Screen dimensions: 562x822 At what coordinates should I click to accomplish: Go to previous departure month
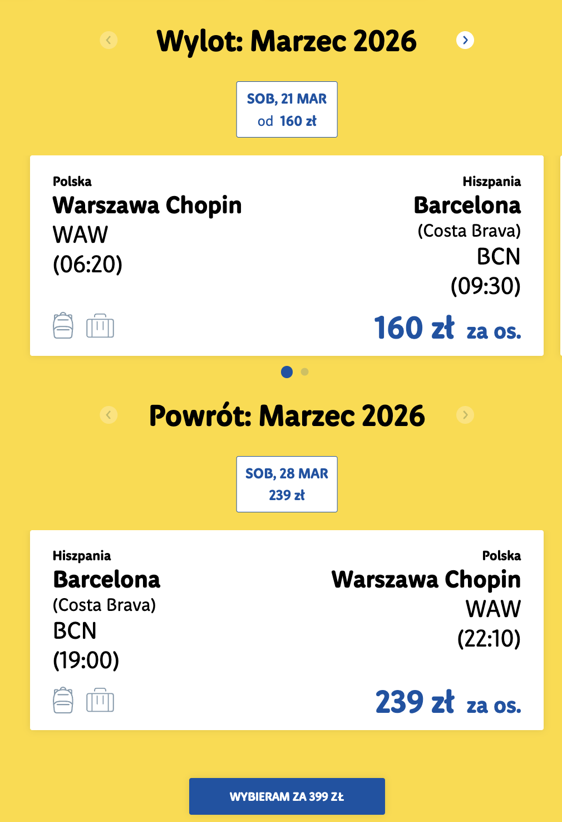click(109, 40)
